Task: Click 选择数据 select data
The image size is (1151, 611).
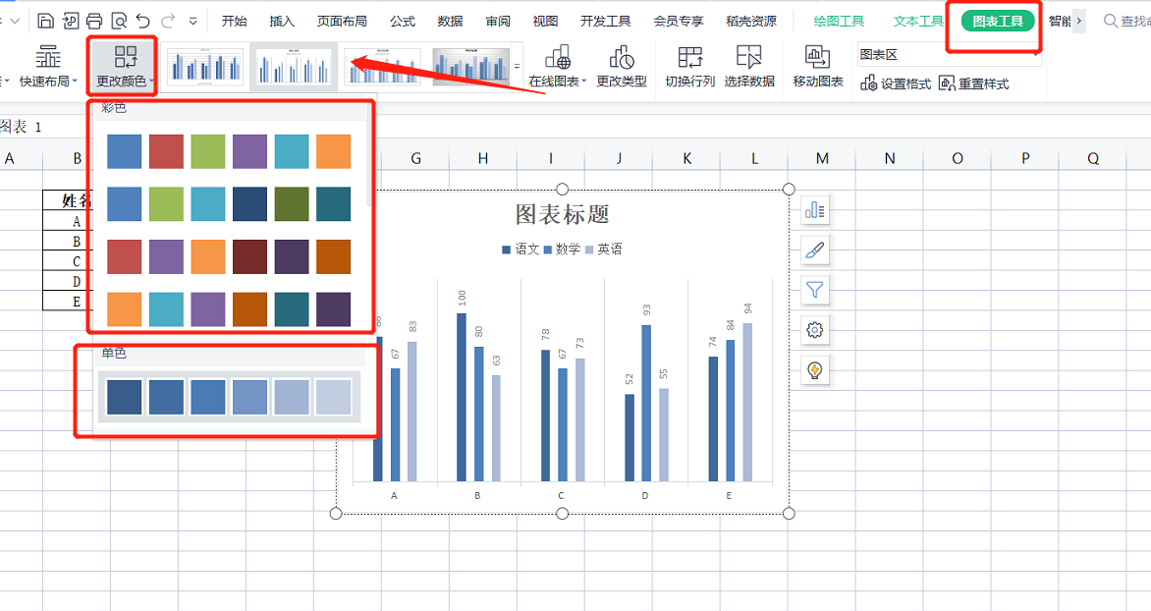Action: pyautogui.click(x=749, y=66)
